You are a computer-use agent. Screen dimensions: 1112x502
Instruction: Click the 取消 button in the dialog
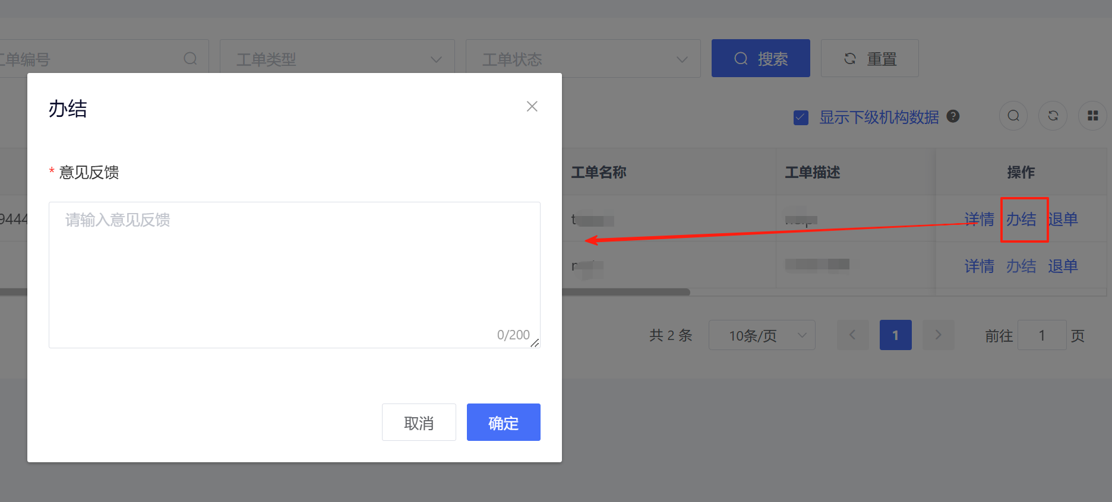click(419, 422)
